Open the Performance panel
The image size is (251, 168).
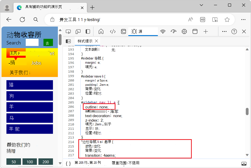174,32
